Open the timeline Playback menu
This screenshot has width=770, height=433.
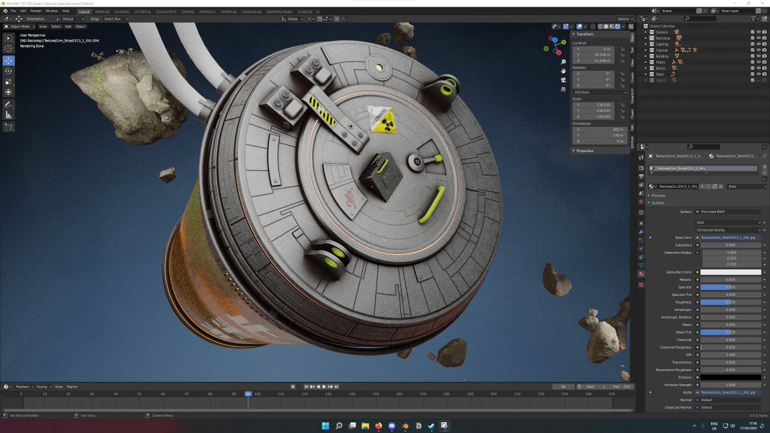(24, 387)
